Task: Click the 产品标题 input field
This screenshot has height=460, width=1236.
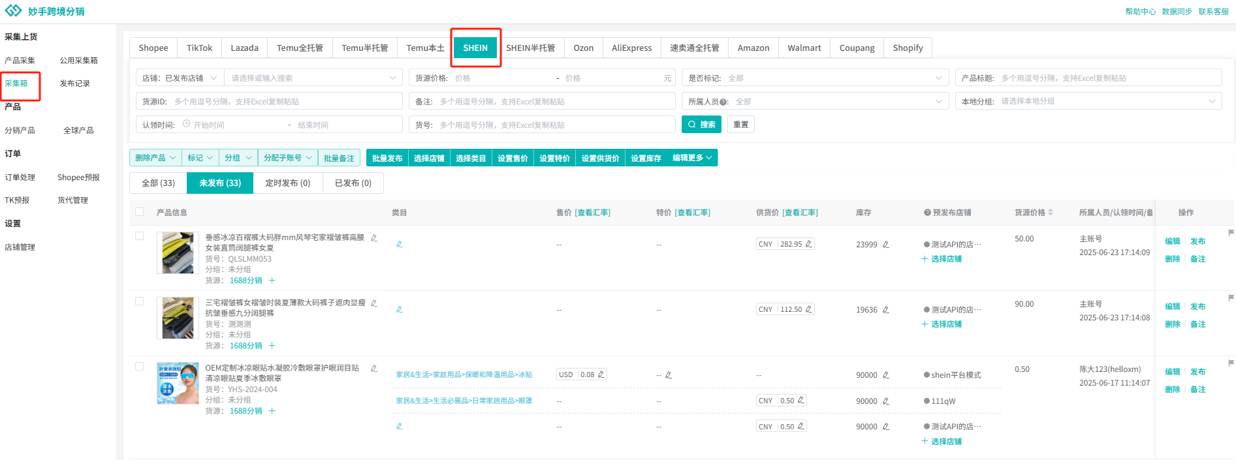Action: (1088, 78)
